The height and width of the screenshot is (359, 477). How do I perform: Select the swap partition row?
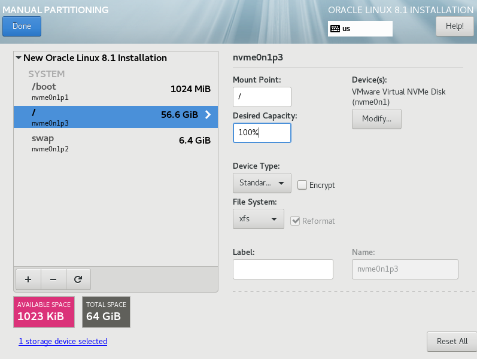[x=116, y=143]
